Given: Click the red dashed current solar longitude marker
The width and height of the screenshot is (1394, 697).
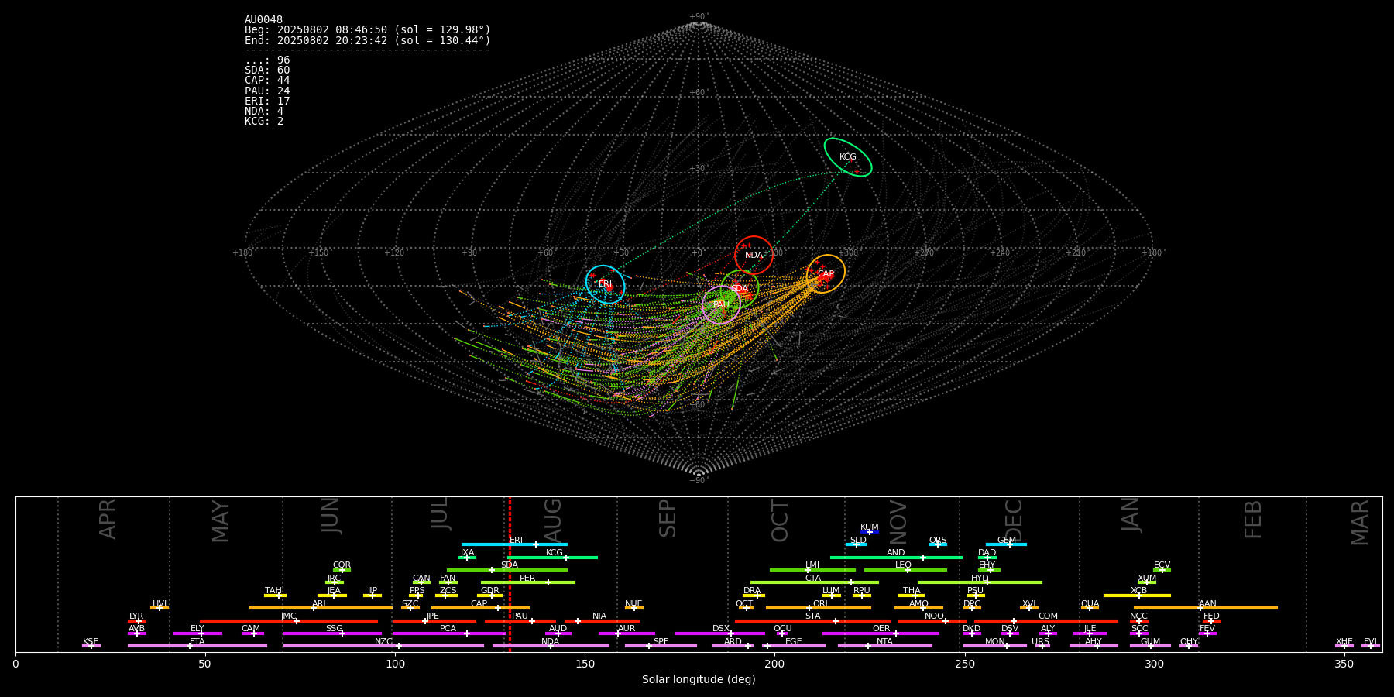Looking at the screenshot, I should click(510, 574).
